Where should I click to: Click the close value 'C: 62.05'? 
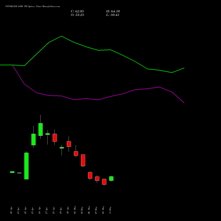point(77,11)
